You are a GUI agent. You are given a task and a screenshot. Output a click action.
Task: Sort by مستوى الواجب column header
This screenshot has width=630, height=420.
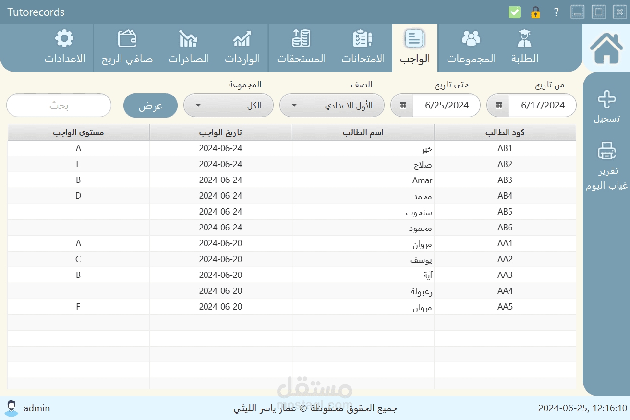coord(78,132)
